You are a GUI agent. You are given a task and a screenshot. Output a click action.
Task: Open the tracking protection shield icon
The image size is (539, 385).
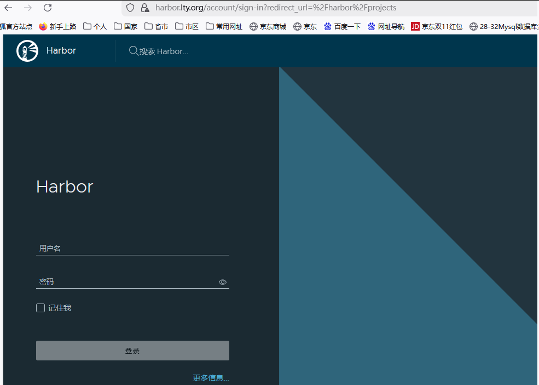pos(130,8)
